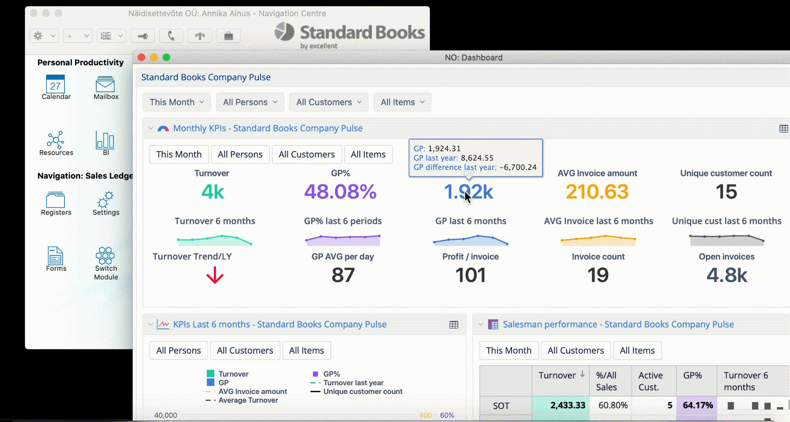This screenshot has height=422, width=790.
Task: Click Unique cust last 6 months sparkline
Action: click(727, 240)
